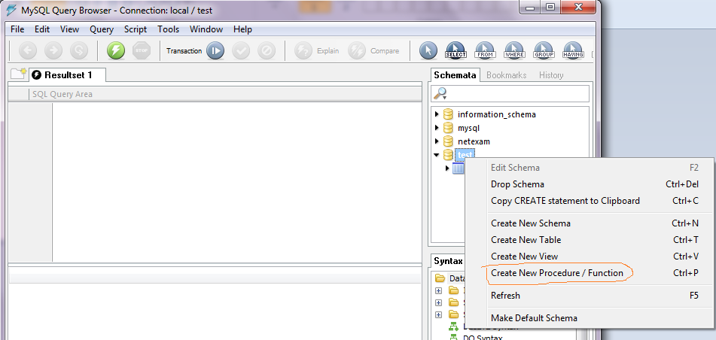Open the Script menu
The width and height of the screenshot is (716, 340).
136,29
